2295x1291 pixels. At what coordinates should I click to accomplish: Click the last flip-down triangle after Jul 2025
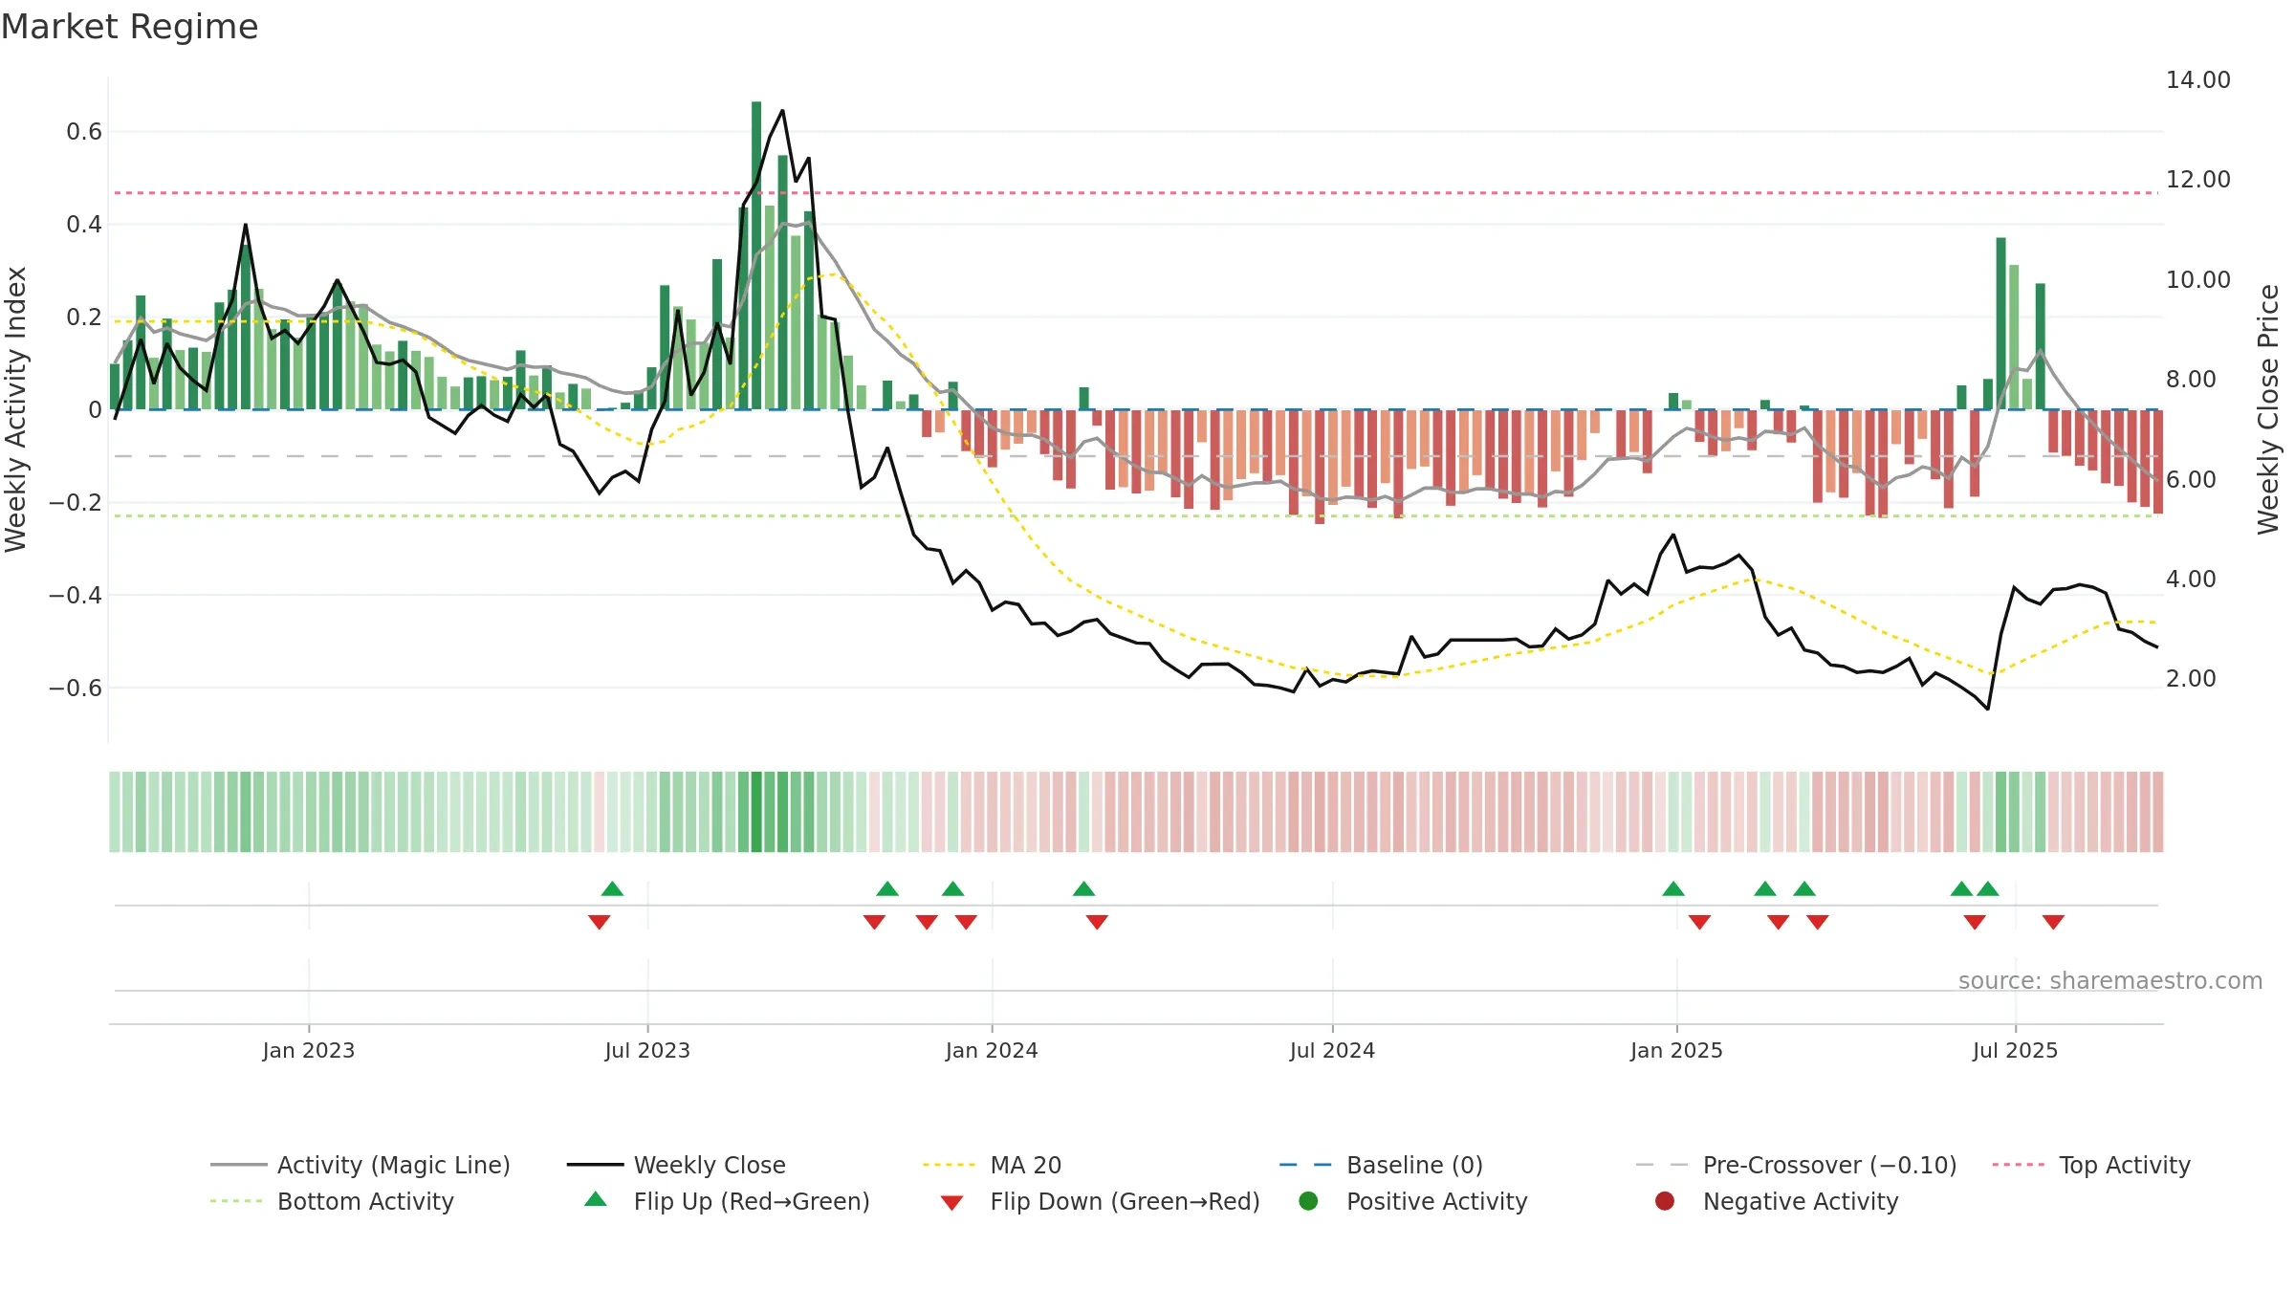(x=2053, y=922)
